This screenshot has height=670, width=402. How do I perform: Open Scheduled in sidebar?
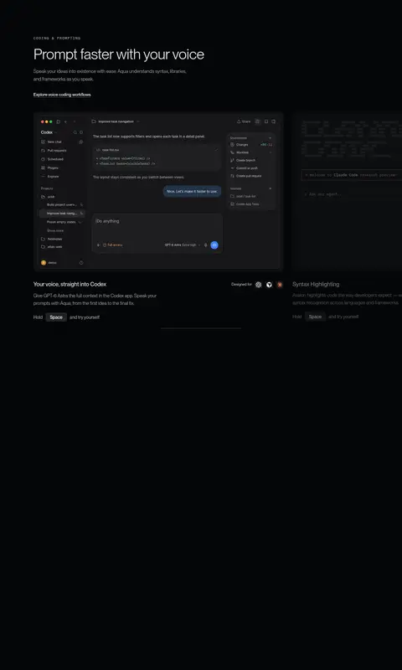click(x=52, y=159)
